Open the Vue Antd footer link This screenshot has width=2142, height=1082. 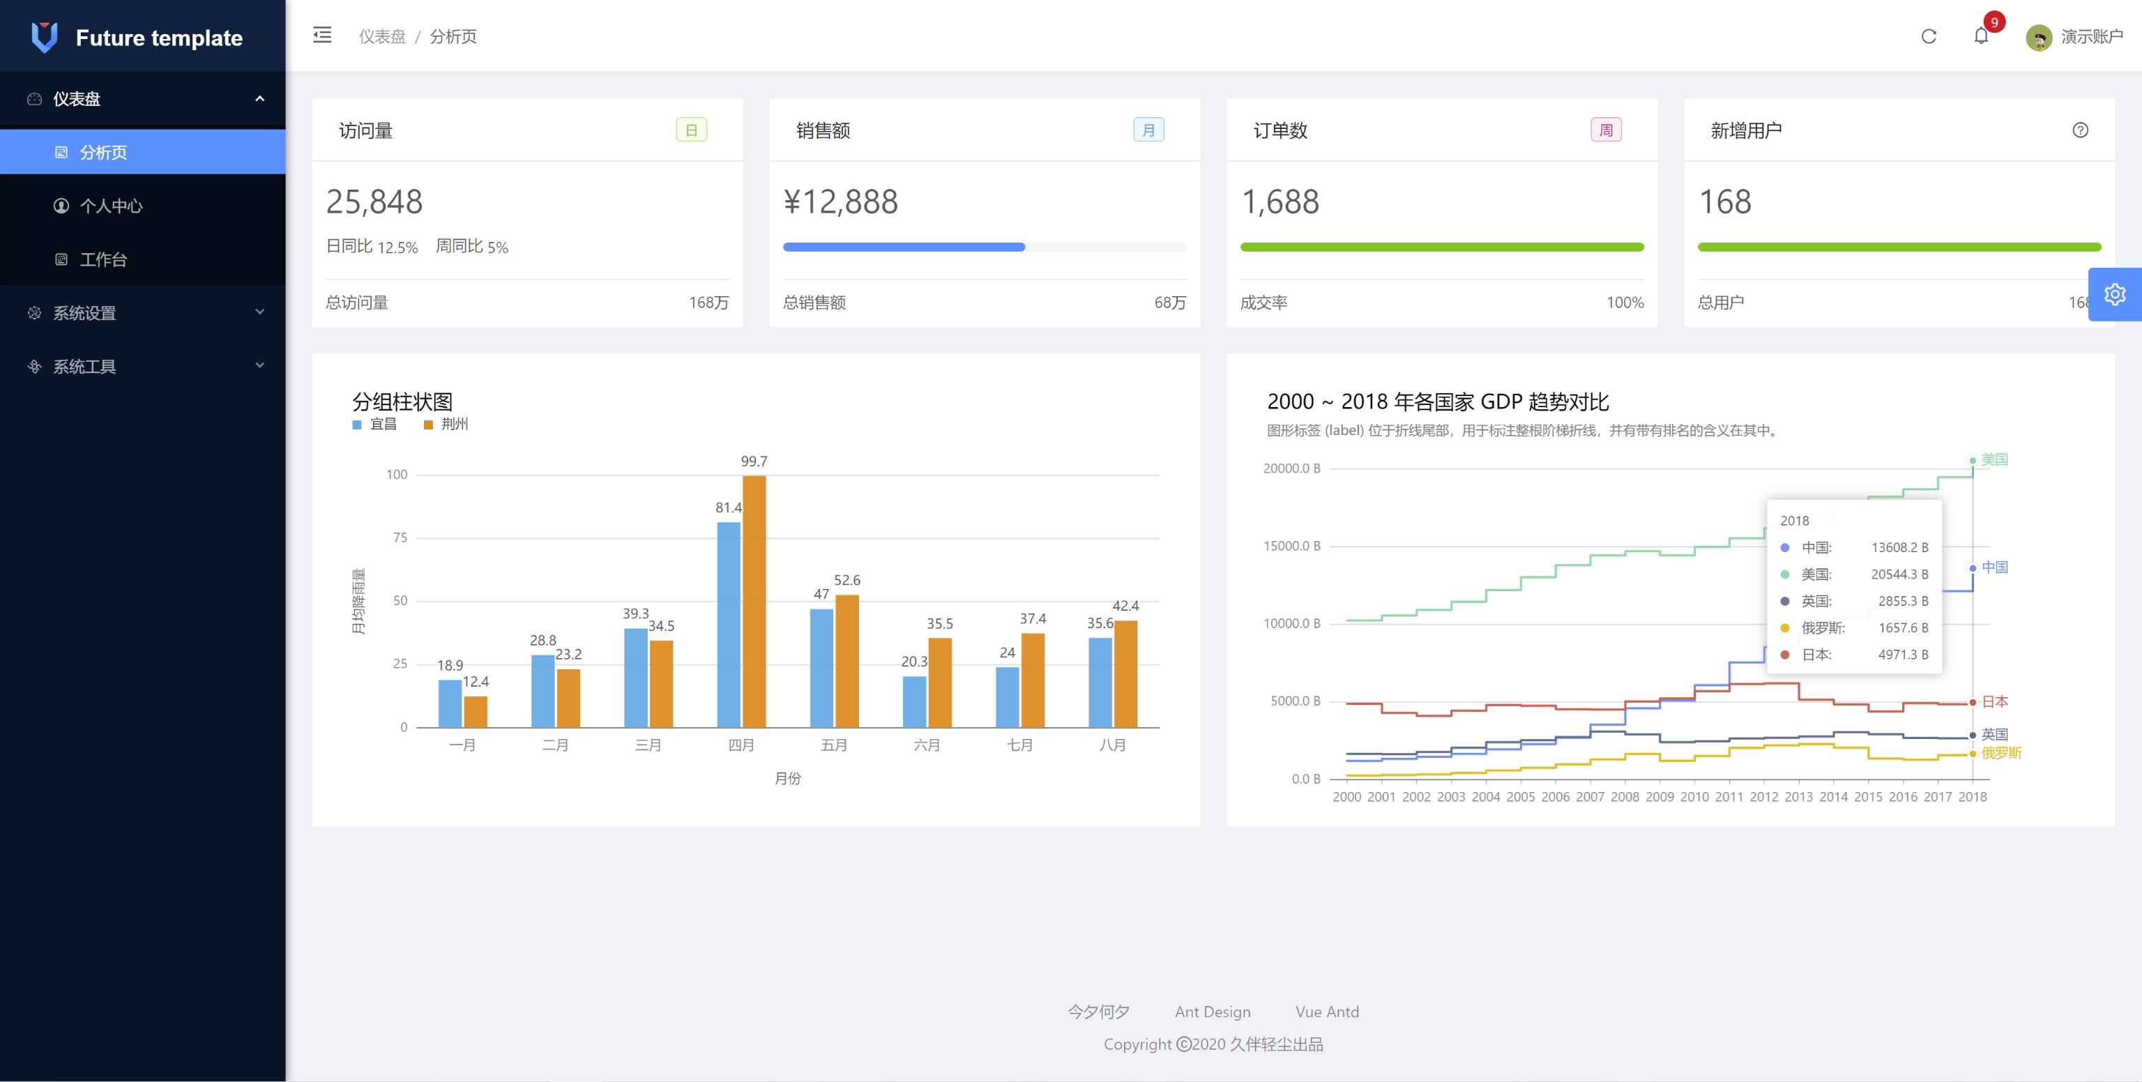coord(1326,1012)
